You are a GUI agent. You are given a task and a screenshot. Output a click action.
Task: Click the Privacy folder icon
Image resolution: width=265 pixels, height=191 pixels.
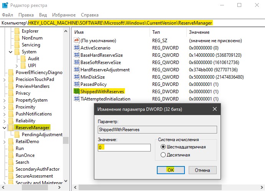click(11, 93)
